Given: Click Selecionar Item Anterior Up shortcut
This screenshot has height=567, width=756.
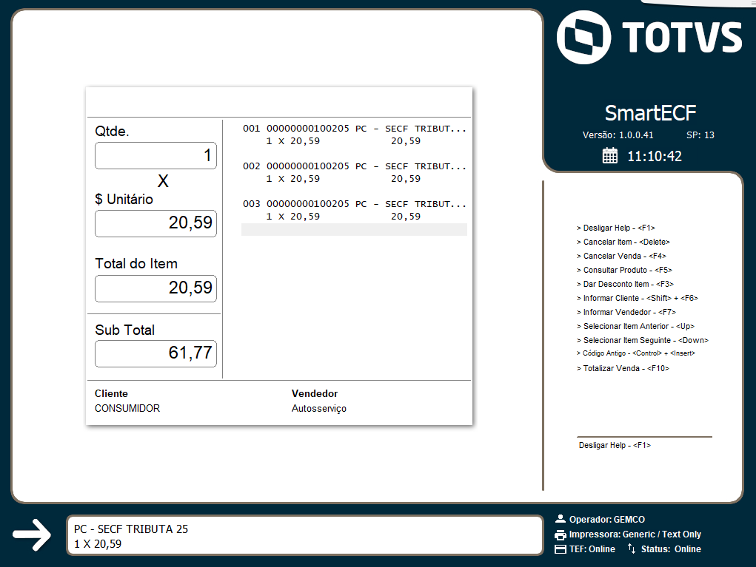Looking at the screenshot, I should [x=635, y=326].
